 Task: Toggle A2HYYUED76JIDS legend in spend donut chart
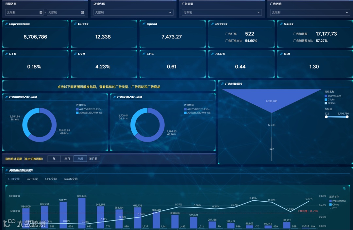[x=198, y=109]
